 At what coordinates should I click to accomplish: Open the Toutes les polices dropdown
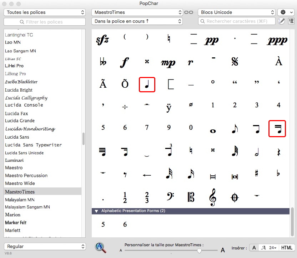[45, 12]
